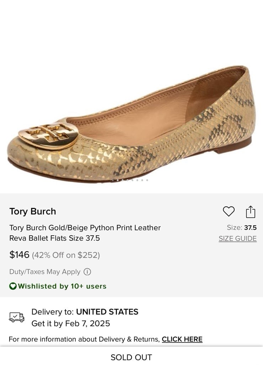The image size is (263, 365).
Task: Tap the delivery truck icon
Action: pyautogui.click(x=16, y=317)
